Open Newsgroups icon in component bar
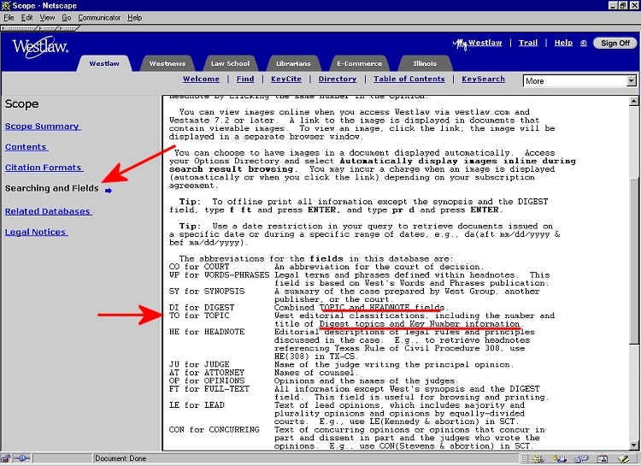Viewport: 641px width, 466px height. pos(581,459)
